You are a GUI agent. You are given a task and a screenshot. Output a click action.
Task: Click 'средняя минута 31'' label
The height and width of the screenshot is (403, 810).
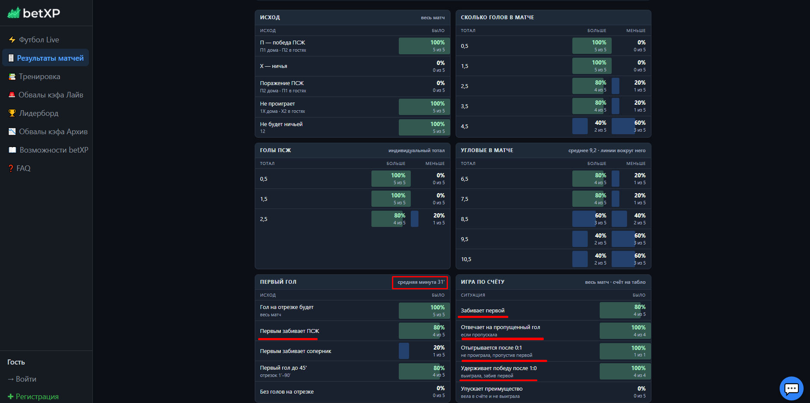[x=421, y=282]
